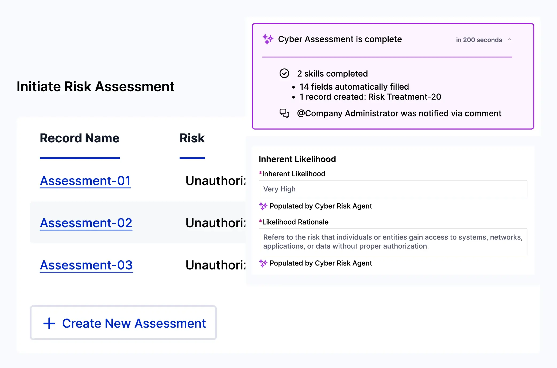
Task: Sort by Record Name column header
Action: [x=80, y=138]
